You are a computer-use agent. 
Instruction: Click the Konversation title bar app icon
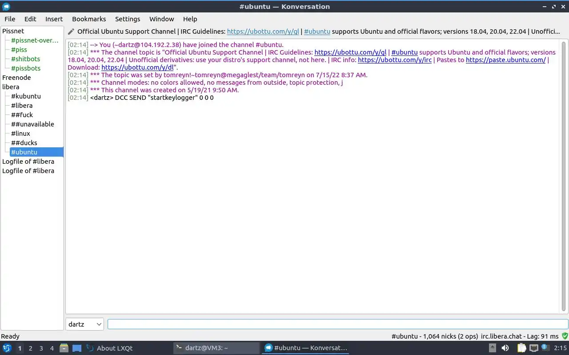click(x=6, y=7)
